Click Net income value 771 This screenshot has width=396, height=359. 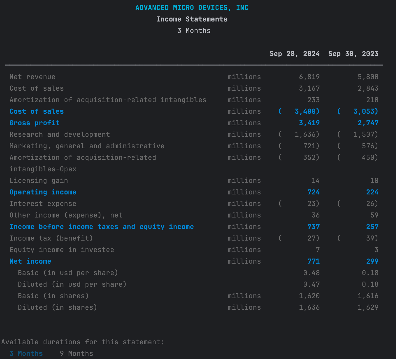point(313,261)
